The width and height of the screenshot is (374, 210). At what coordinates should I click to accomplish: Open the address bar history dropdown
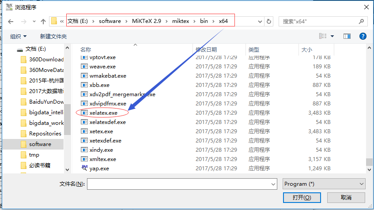click(260, 22)
